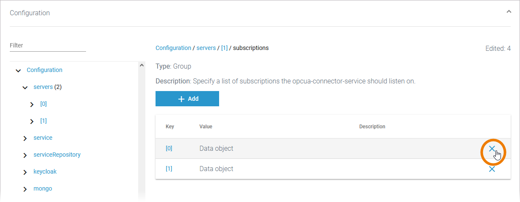Image resolution: width=520 pixels, height=202 pixels.
Task: Navigate to [1] breadcrumb link
Action: (x=224, y=48)
